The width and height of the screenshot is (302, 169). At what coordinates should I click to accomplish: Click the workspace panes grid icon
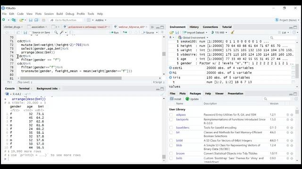click(x=89, y=20)
